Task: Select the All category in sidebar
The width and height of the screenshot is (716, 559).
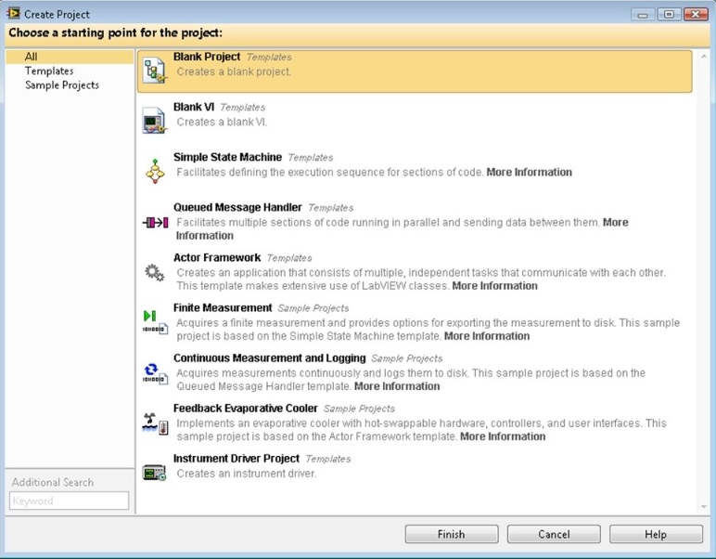Action: 32,57
